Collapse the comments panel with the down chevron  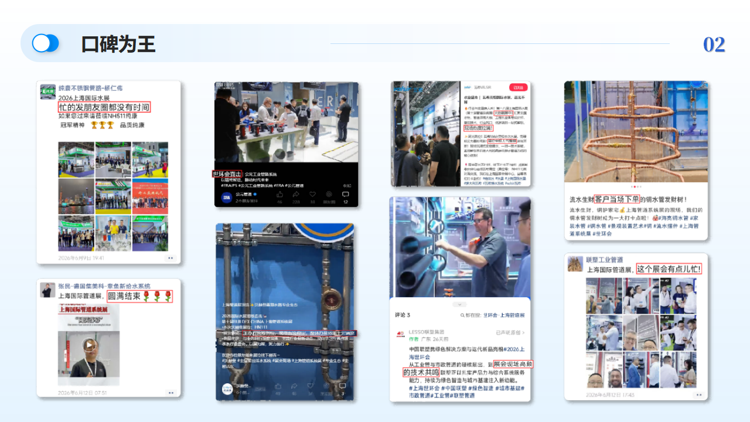click(461, 304)
